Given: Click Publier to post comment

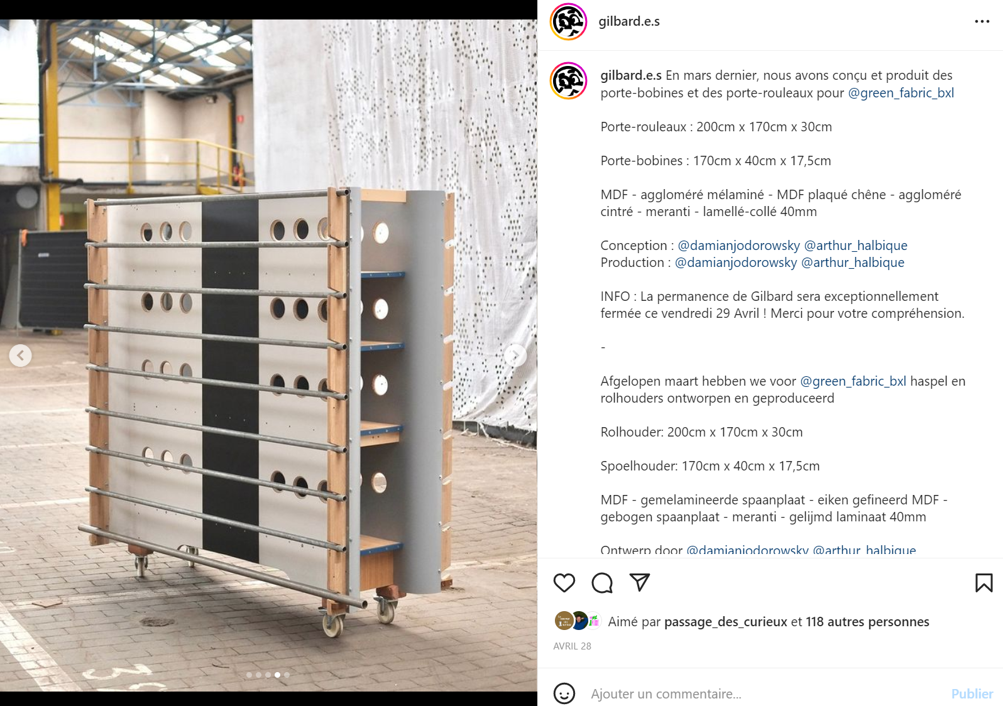Looking at the screenshot, I should coord(972,694).
